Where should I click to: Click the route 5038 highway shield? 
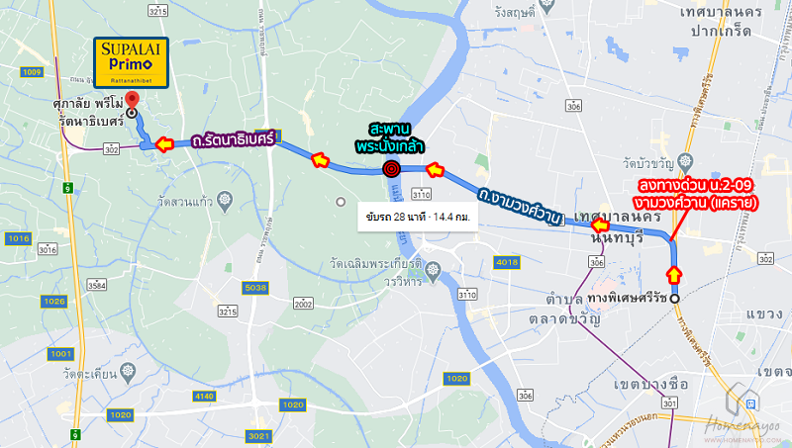point(255,288)
